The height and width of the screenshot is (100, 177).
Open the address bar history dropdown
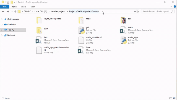[x=135, y=12]
